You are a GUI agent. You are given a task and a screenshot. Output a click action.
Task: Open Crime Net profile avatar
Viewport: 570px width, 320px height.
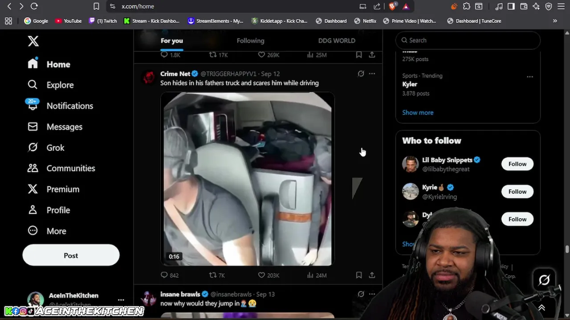[x=149, y=77]
